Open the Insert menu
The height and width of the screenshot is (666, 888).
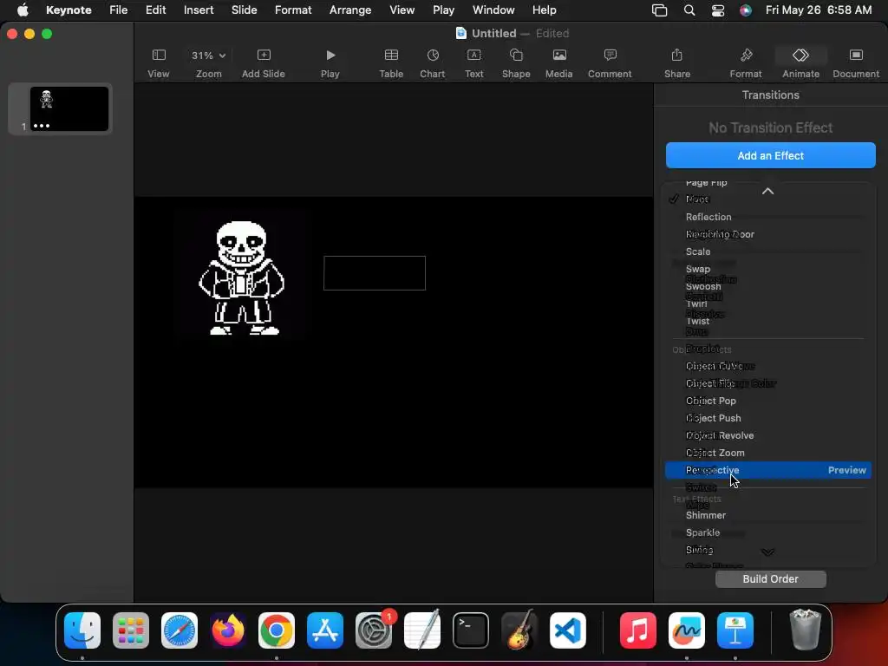coord(199,10)
